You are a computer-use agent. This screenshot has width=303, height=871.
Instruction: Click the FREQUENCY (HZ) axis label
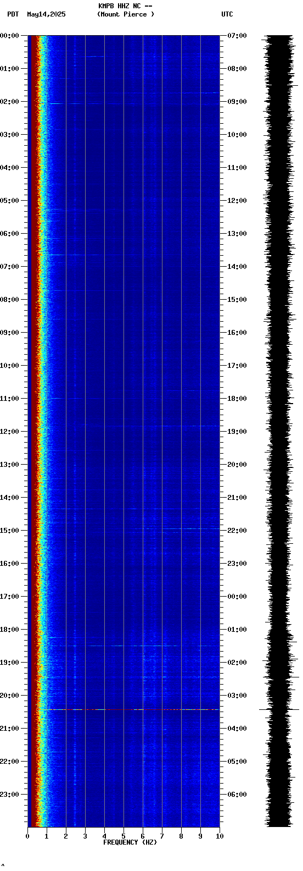tap(130, 842)
